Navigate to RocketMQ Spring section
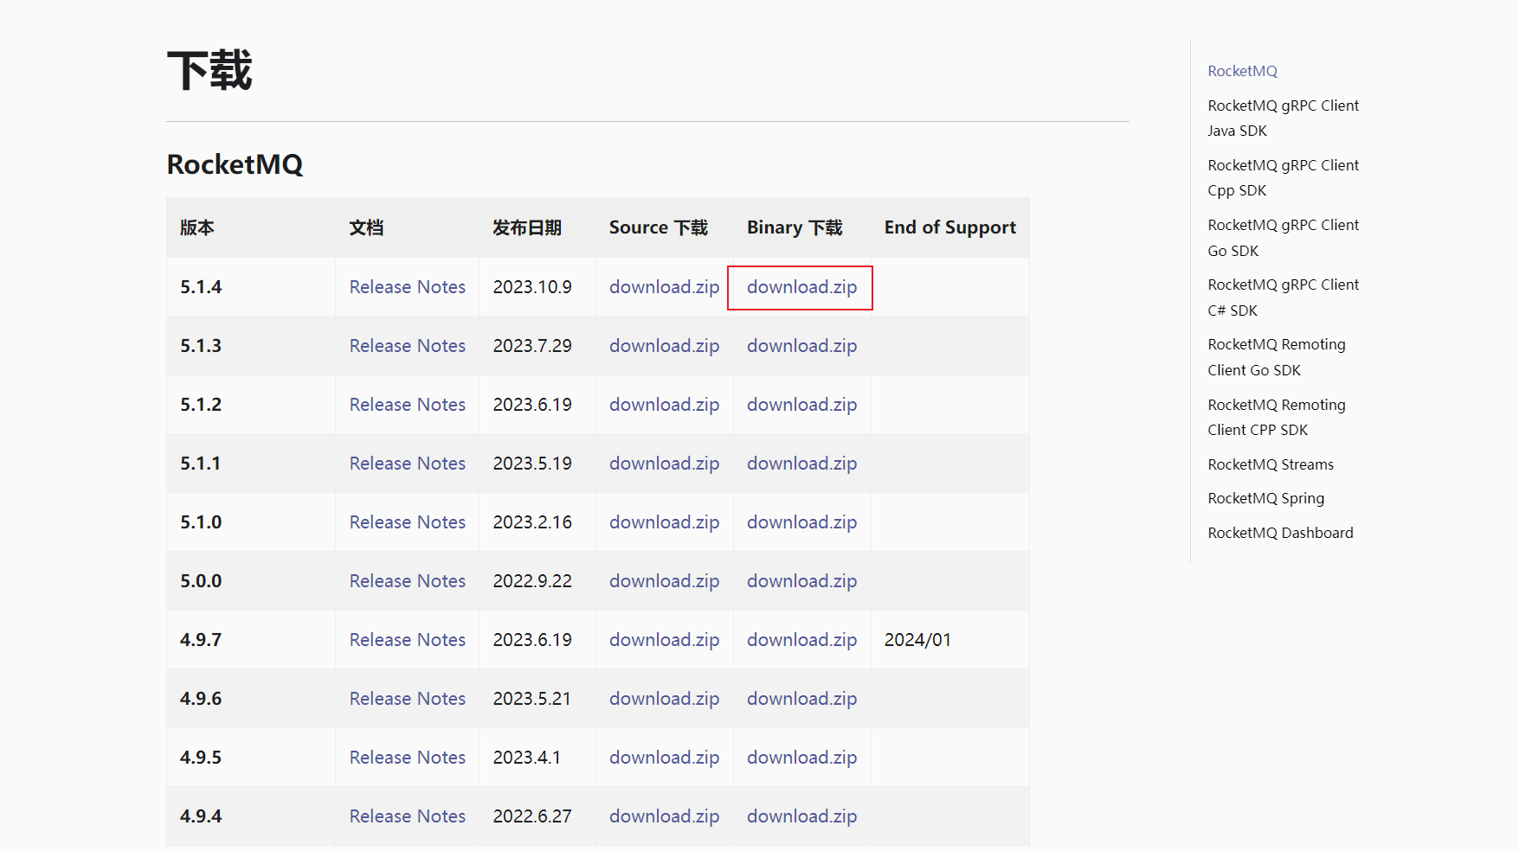 pyautogui.click(x=1265, y=498)
